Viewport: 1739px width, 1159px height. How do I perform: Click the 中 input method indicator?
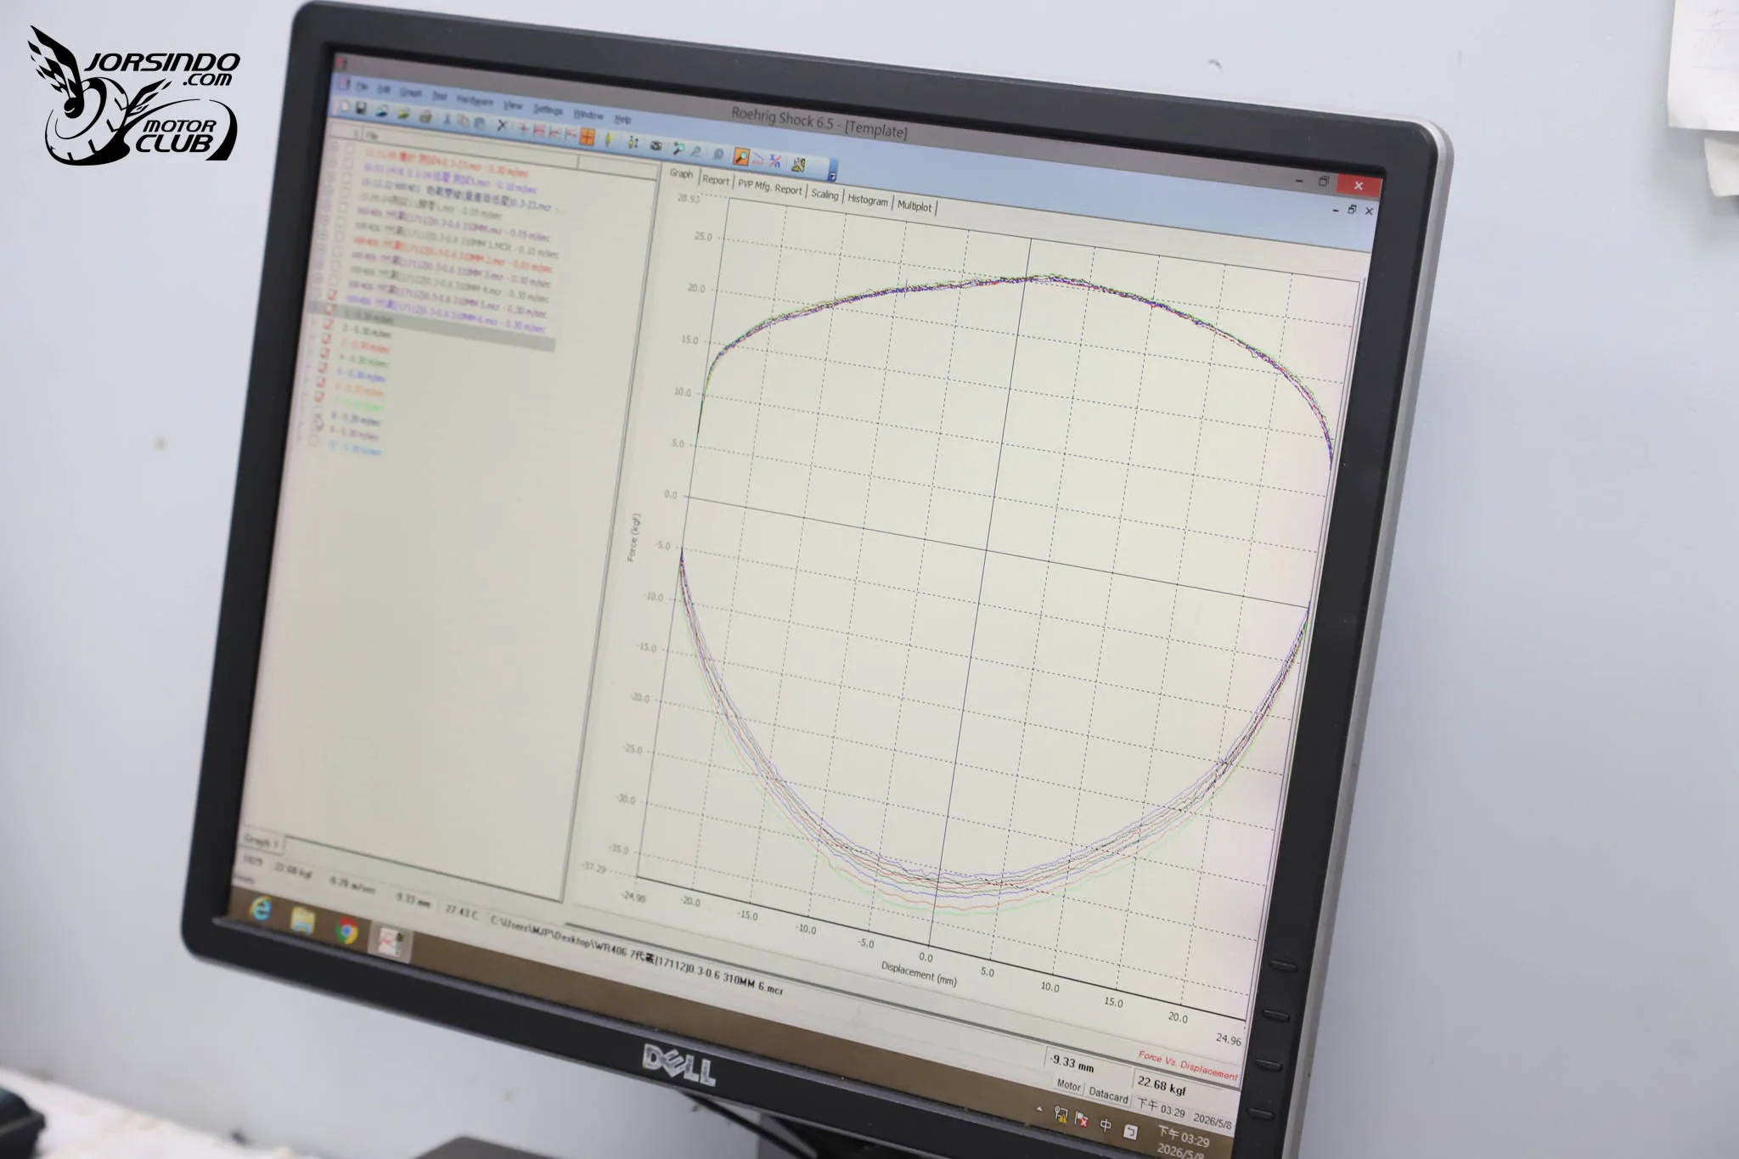tap(1106, 1125)
